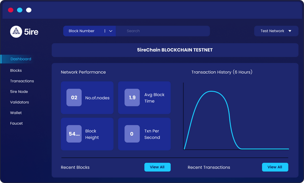Click the 5ireChain BLOCKCHAIN TESTNET banner
The height and width of the screenshot is (183, 304).
[x=175, y=50]
